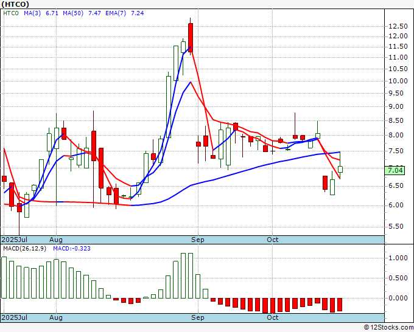Image resolution: width=414 pixels, height=332 pixels.
Task: Click the 1.000 MACD axis label
Action: coord(398,258)
